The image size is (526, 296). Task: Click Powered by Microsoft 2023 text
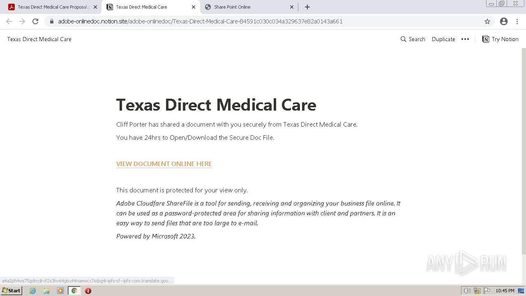click(156, 236)
